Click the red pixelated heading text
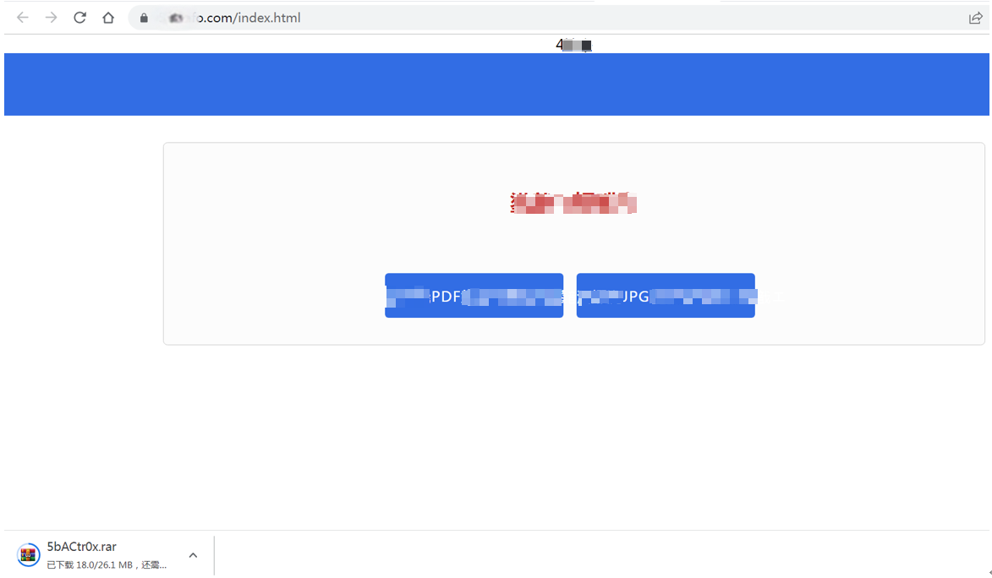The height and width of the screenshot is (578, 992). tap(573, 203)
